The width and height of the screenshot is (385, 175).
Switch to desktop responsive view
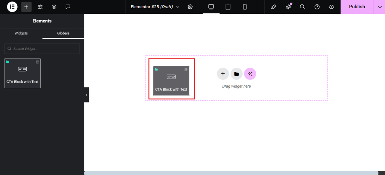click(x=211, y=7)
